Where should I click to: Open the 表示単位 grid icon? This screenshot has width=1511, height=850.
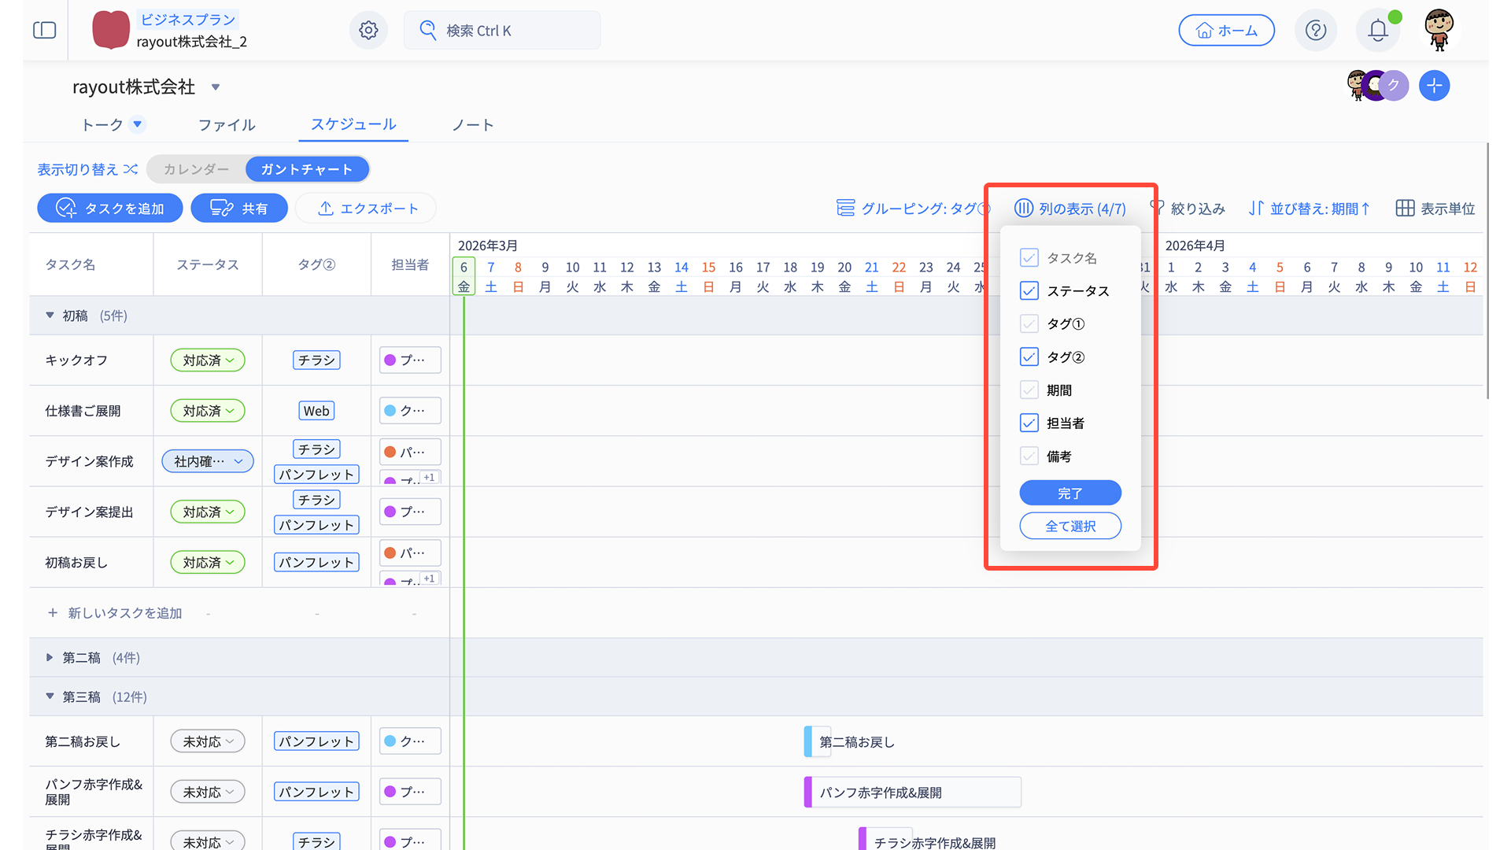point(1405,209)
